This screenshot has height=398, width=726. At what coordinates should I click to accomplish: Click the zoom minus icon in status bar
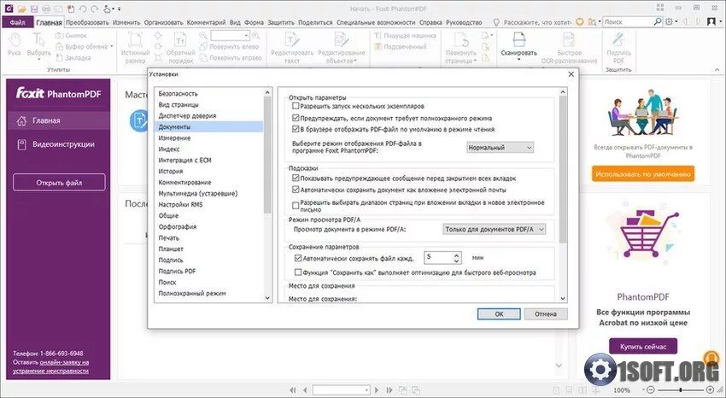(x=650, y=390)
